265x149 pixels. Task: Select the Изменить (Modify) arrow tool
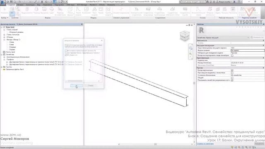pyautogui.click(x=5, y=10)
